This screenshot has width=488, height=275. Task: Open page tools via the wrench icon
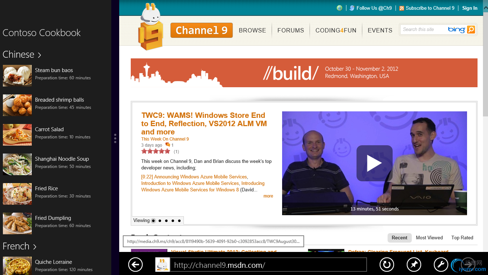click(x=441, y=265)
